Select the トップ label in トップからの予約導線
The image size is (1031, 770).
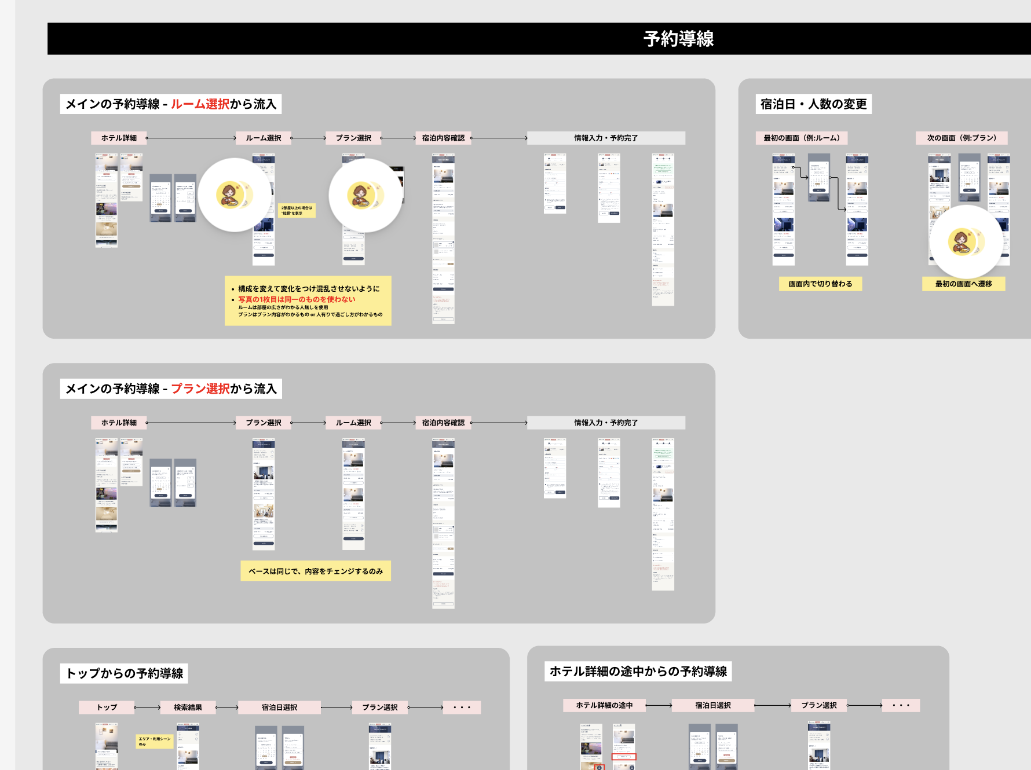pos(107,707)
